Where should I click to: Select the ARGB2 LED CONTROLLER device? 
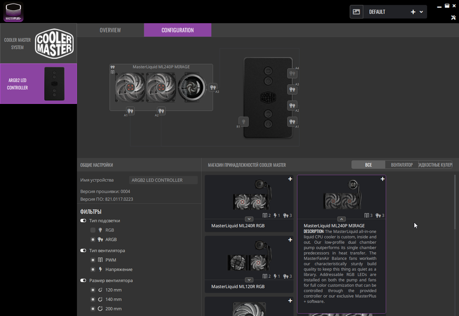[x=38, y=84]
